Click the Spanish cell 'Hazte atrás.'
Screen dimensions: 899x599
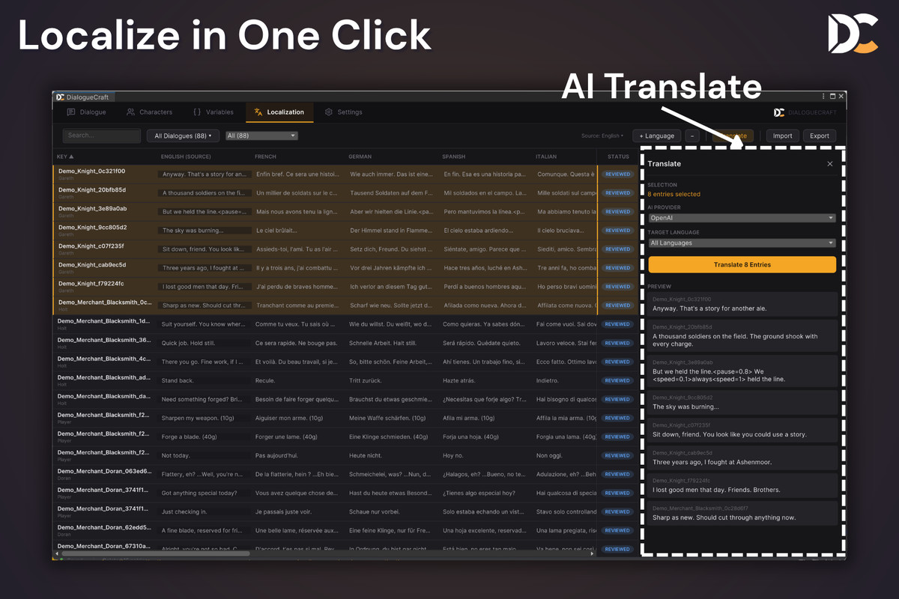pyautogui.click(x=458, y=380)
